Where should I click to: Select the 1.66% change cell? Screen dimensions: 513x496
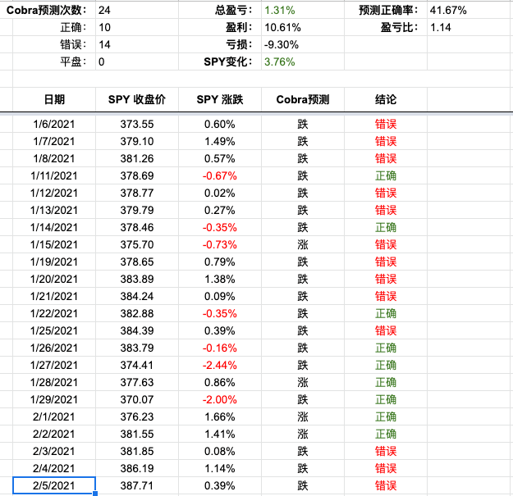coord(219,417)
